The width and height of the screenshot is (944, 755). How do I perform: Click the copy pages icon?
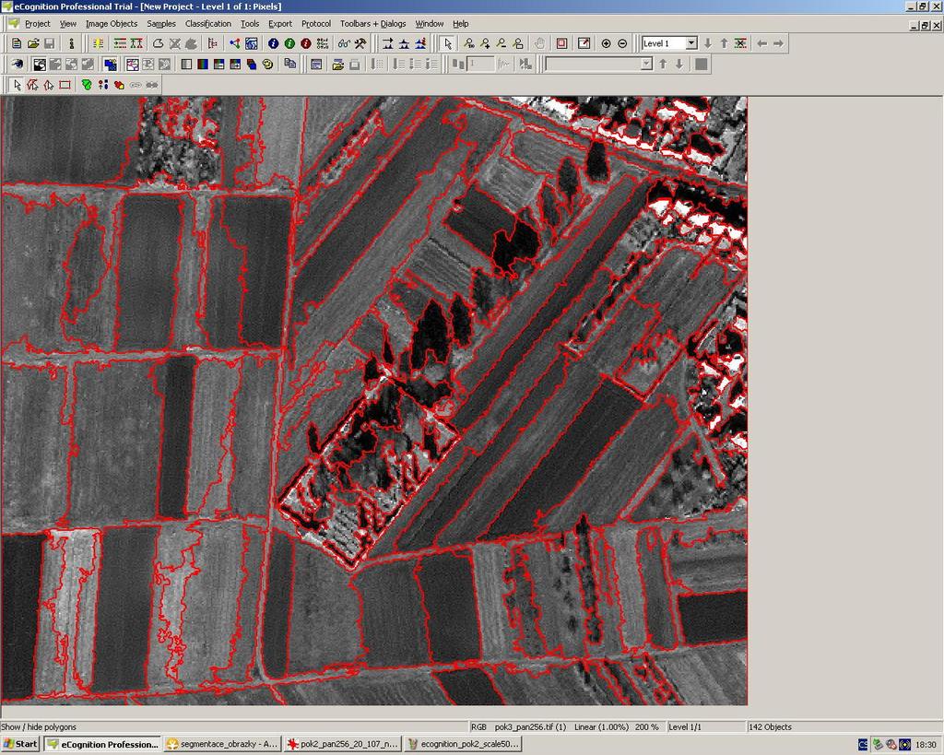click(x=289, y=64)
